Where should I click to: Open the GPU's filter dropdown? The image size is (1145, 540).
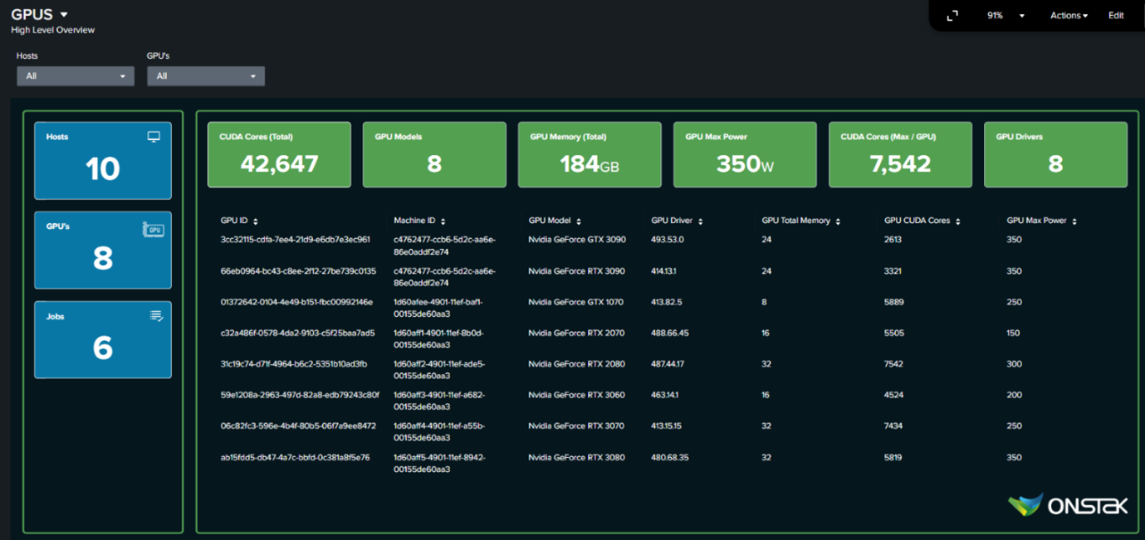[206, 76]
